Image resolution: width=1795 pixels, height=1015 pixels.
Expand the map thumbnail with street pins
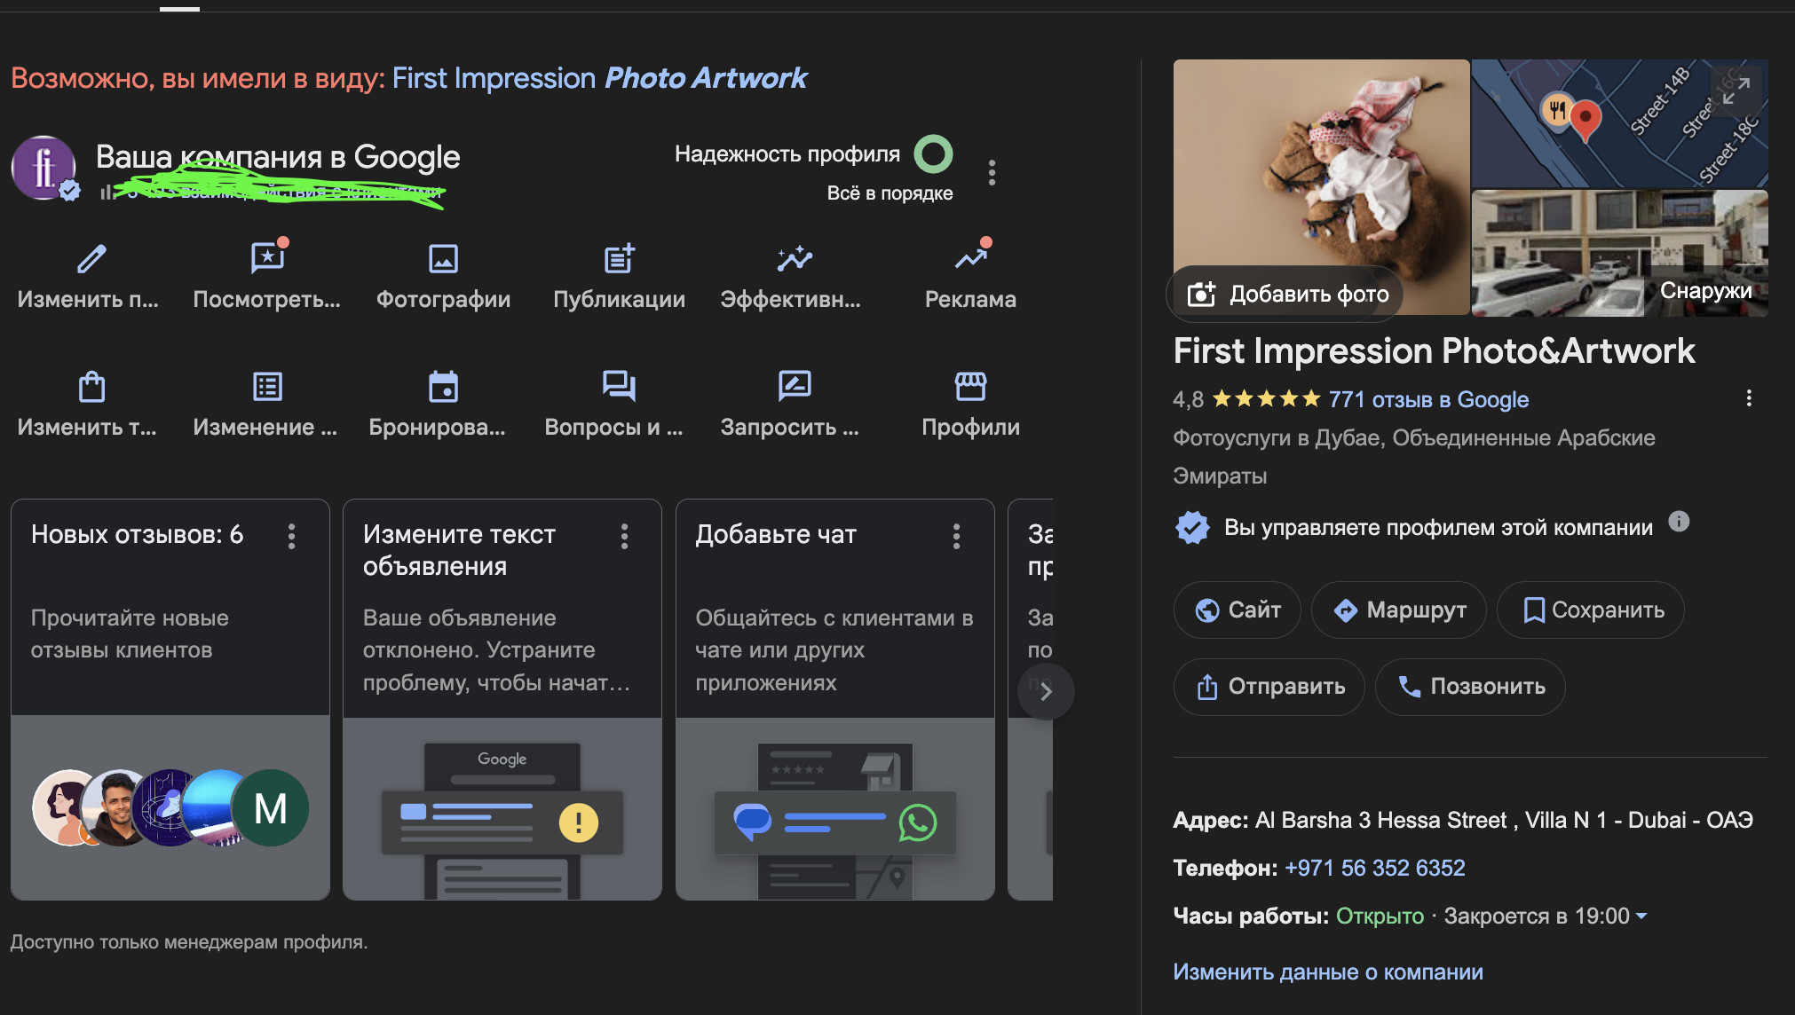coord(1736,90)
